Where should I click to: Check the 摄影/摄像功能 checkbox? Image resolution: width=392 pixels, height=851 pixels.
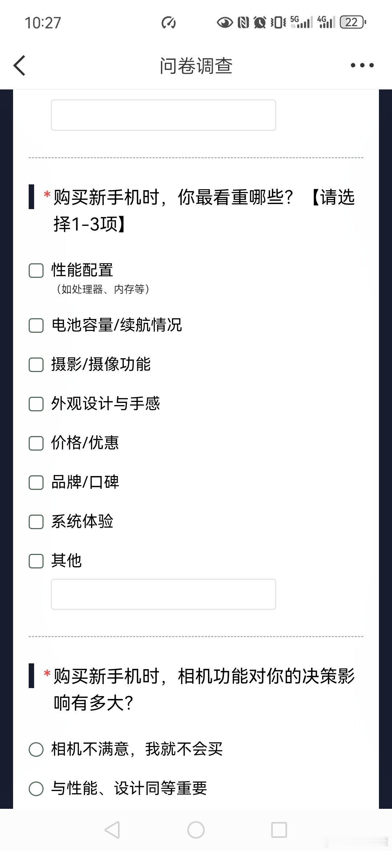(36, 365)
